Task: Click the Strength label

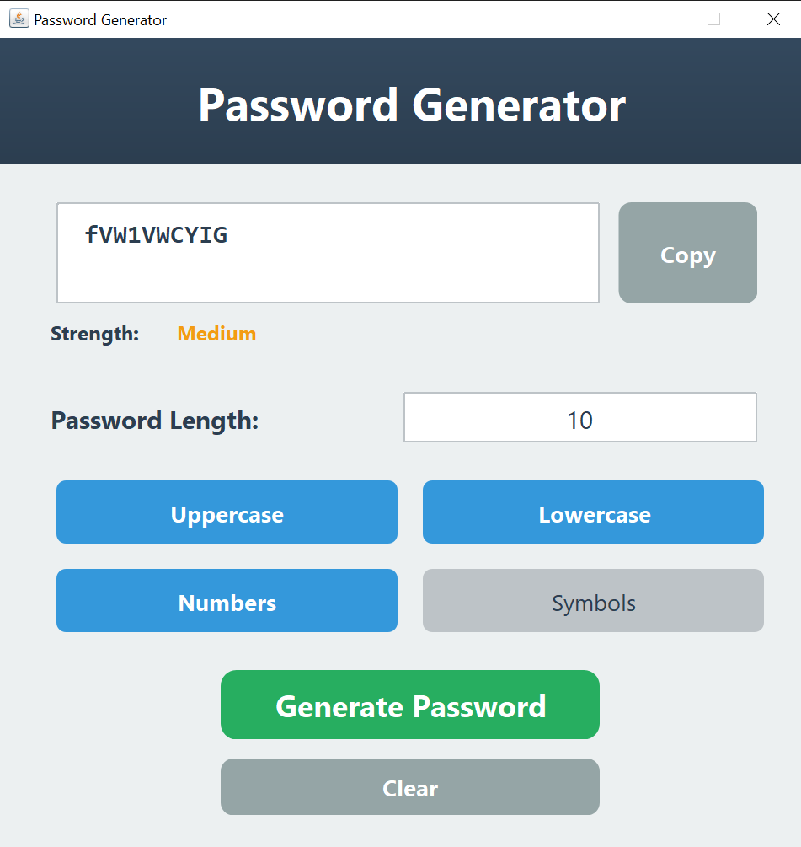Action: click(94, 334)
